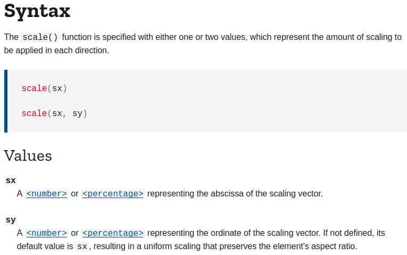The height and width of the screenshot is (255, 407).
Task: Click the Syntax heading
Action: click(37, 12)
